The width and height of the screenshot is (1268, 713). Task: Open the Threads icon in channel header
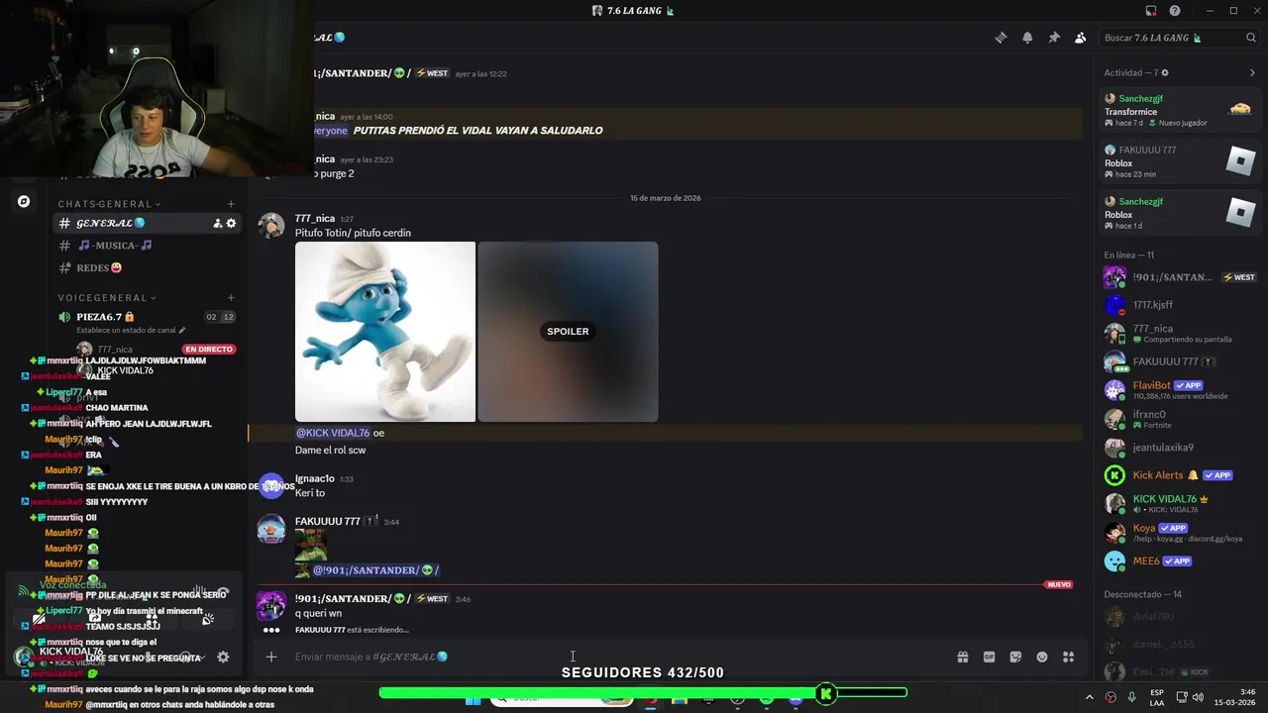tap(1001, 38)
